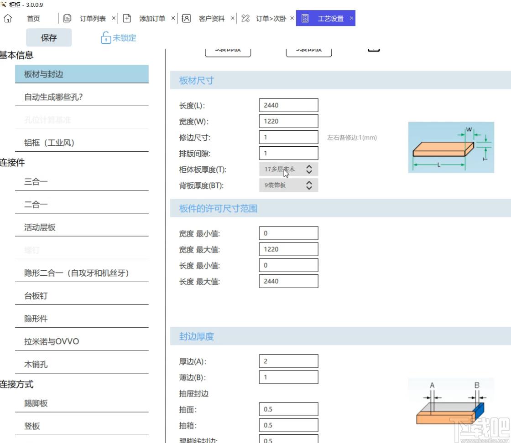Click the 背板厚度 dropdown arrows
The width and height of the screenshot is (511, 443).
(x=309, y=185)
